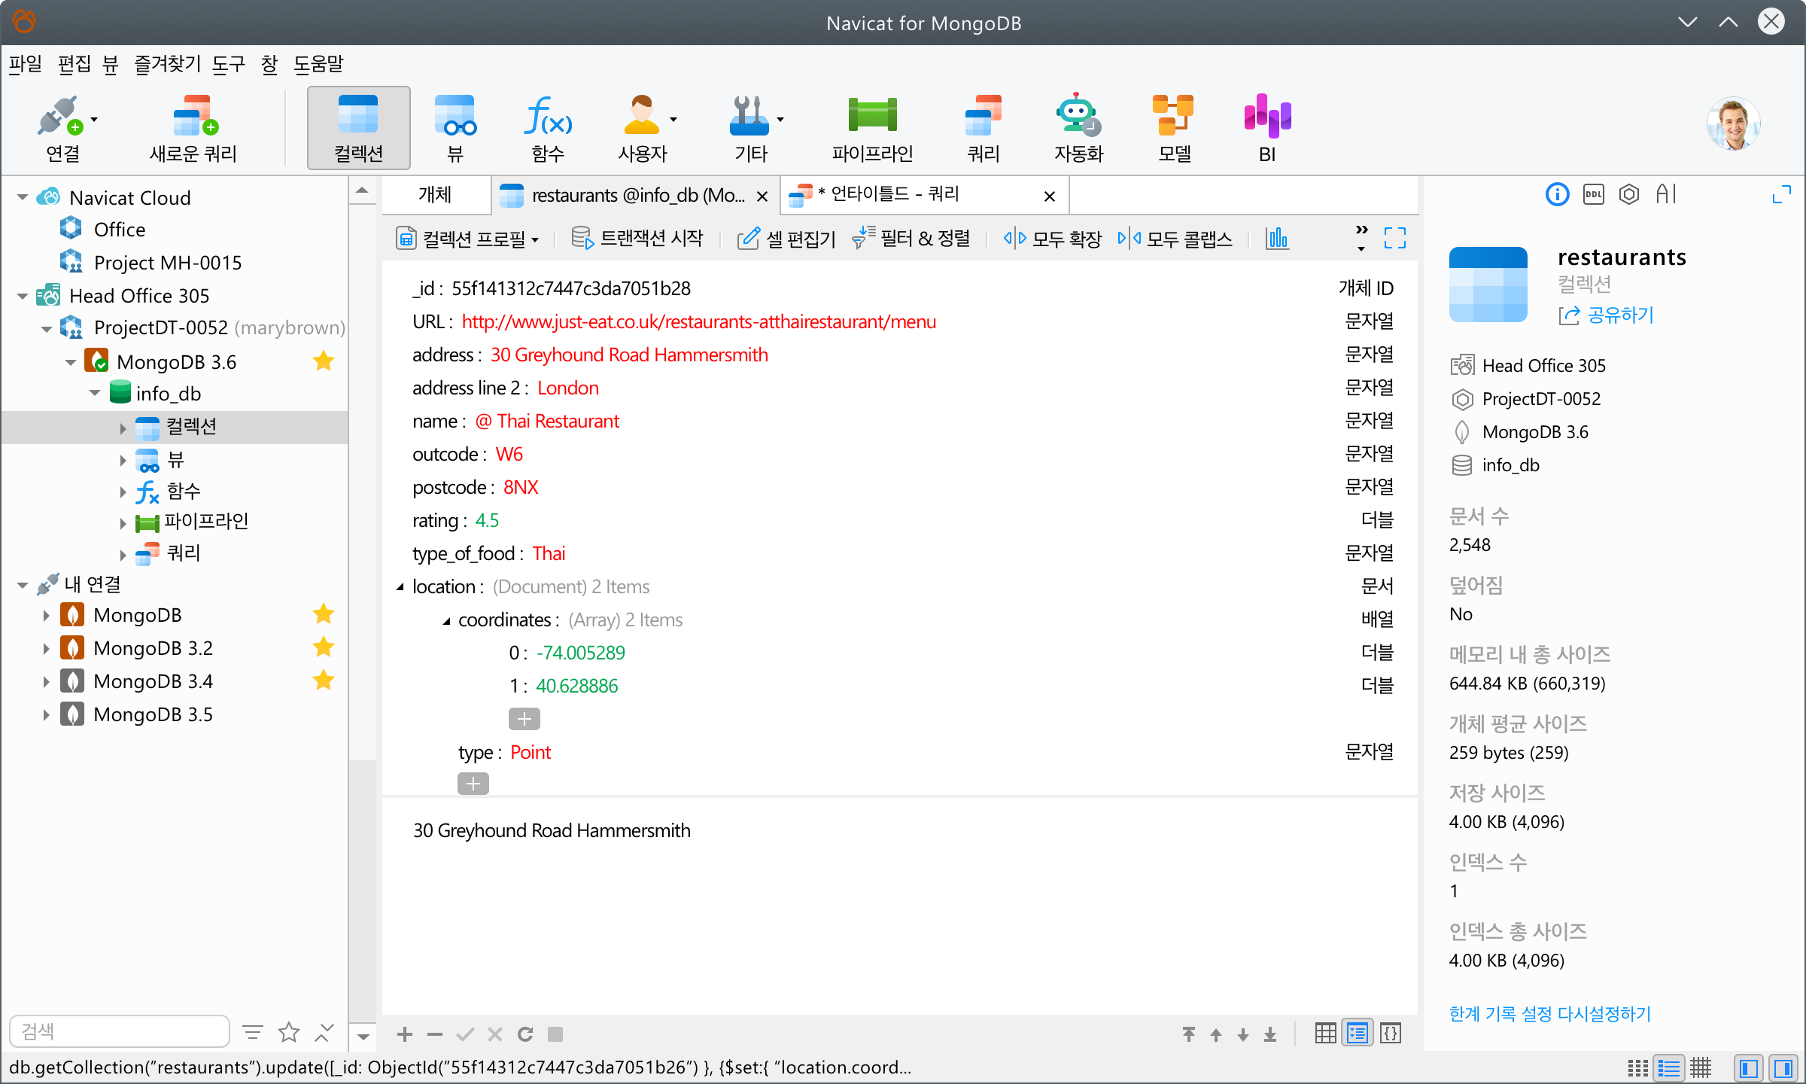The image size is (1806, 1084).
Task: Click the refresh icon in bottom bar
Action: point(525,1034)
